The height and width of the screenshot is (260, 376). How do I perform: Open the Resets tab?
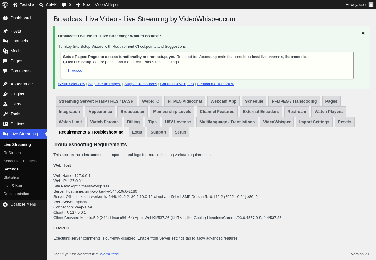[x=345, y=122]
